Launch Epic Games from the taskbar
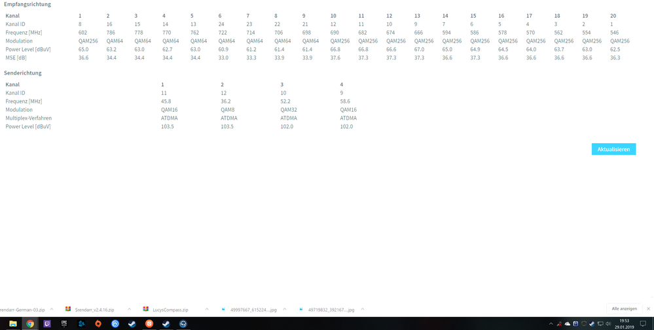The width and height of the screenshot is (654, 330). pos(64,323)
